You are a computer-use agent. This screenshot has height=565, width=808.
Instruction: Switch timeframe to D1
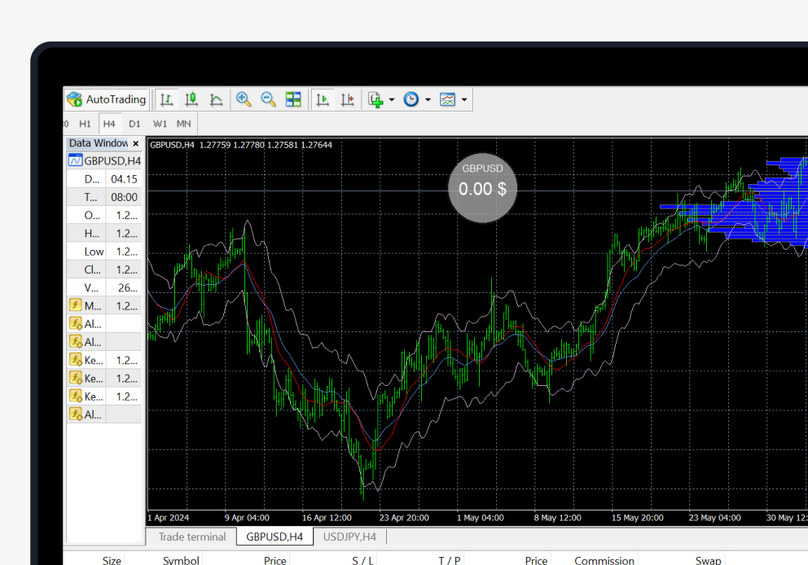point(134,124)
